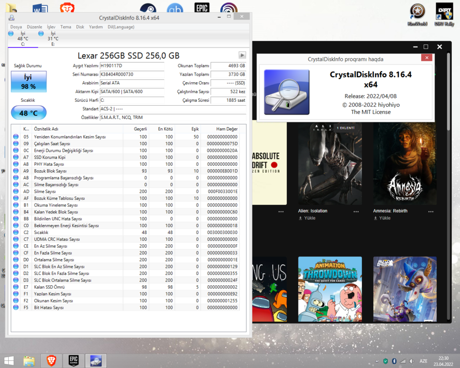Click the CrystalDiskInfo taskbar icon
The width and height of the screenshot is (460, 368).
[x=96, y=361]
